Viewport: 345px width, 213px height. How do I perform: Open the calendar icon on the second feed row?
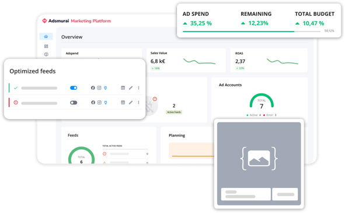pyautogui.click(x=123, y=102)
